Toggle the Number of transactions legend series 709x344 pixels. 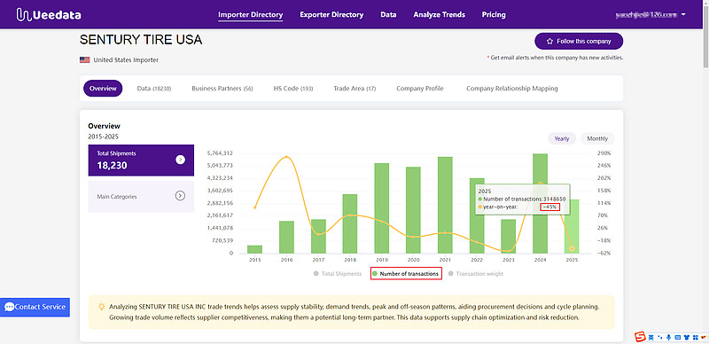coord(405,274)
